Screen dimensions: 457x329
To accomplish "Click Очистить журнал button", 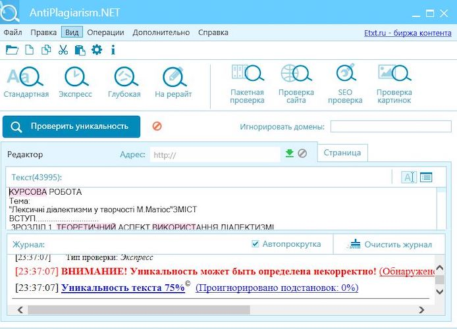I will [x=389, y=244].
